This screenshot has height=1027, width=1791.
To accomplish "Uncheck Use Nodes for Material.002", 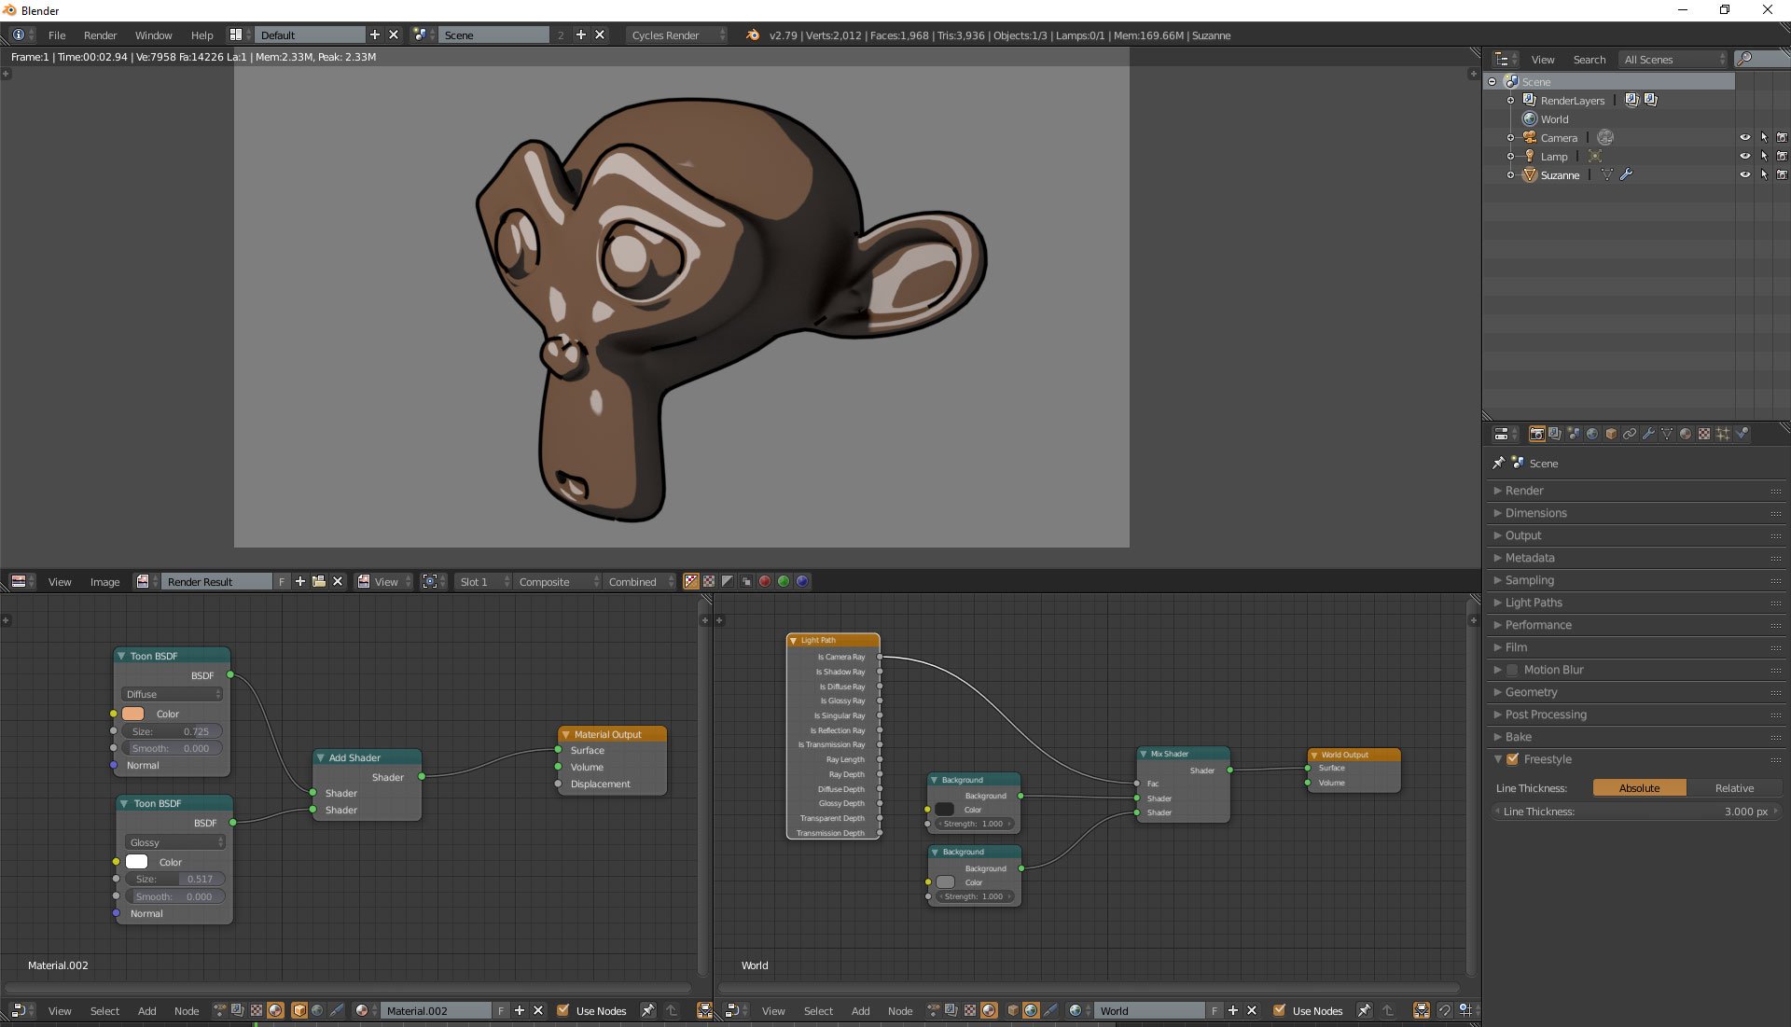I will [562, 1010].
